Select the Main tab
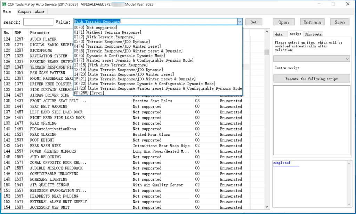The height and width of the screenshot is (214, 356). [7, 11]
